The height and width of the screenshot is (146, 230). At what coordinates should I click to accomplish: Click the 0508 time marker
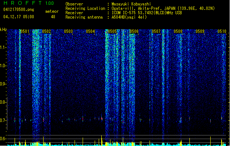[178, 31]
